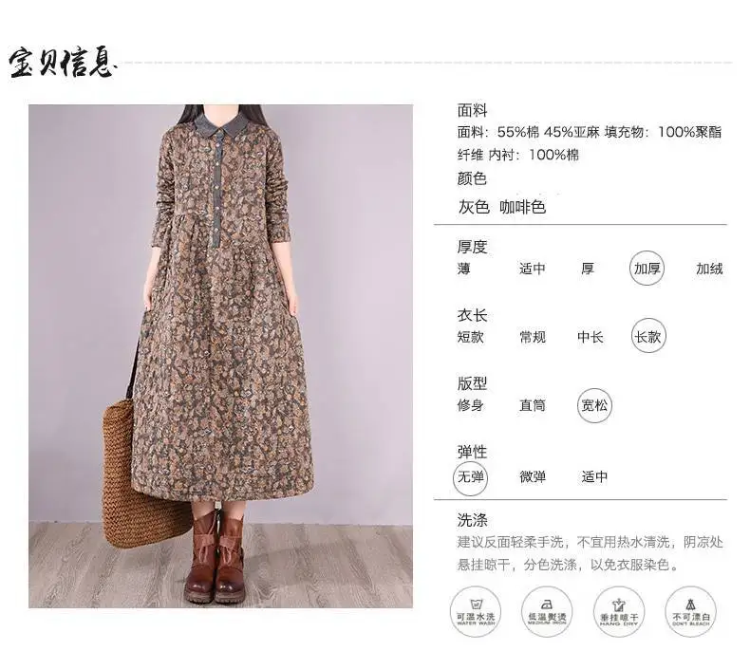Choose the 微弹 elasticity option
This screenshot has width=750, height=651.
pyautogui.click(x=533, y=477)
